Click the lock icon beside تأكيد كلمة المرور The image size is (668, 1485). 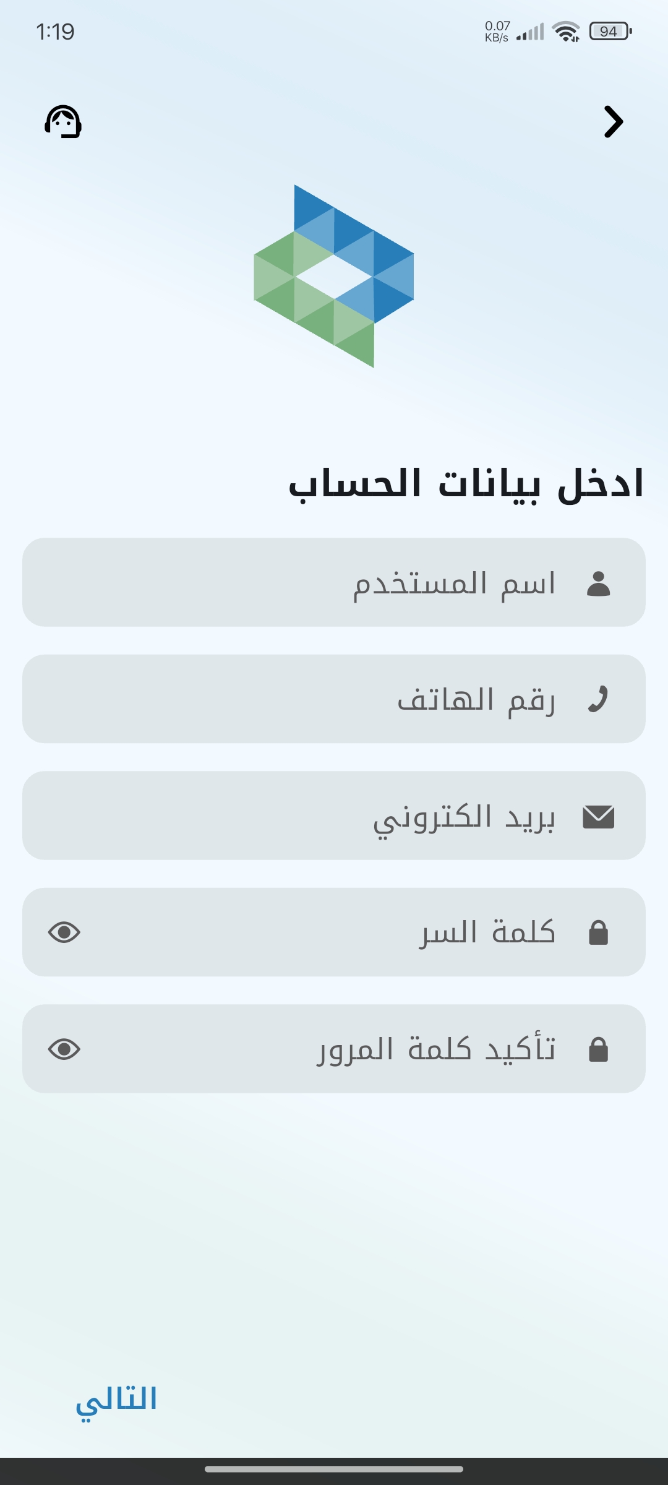tap(598, 1049)
